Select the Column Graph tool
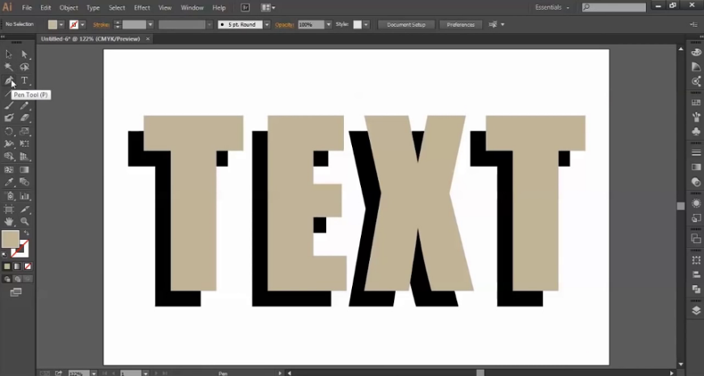 point(24,196)
